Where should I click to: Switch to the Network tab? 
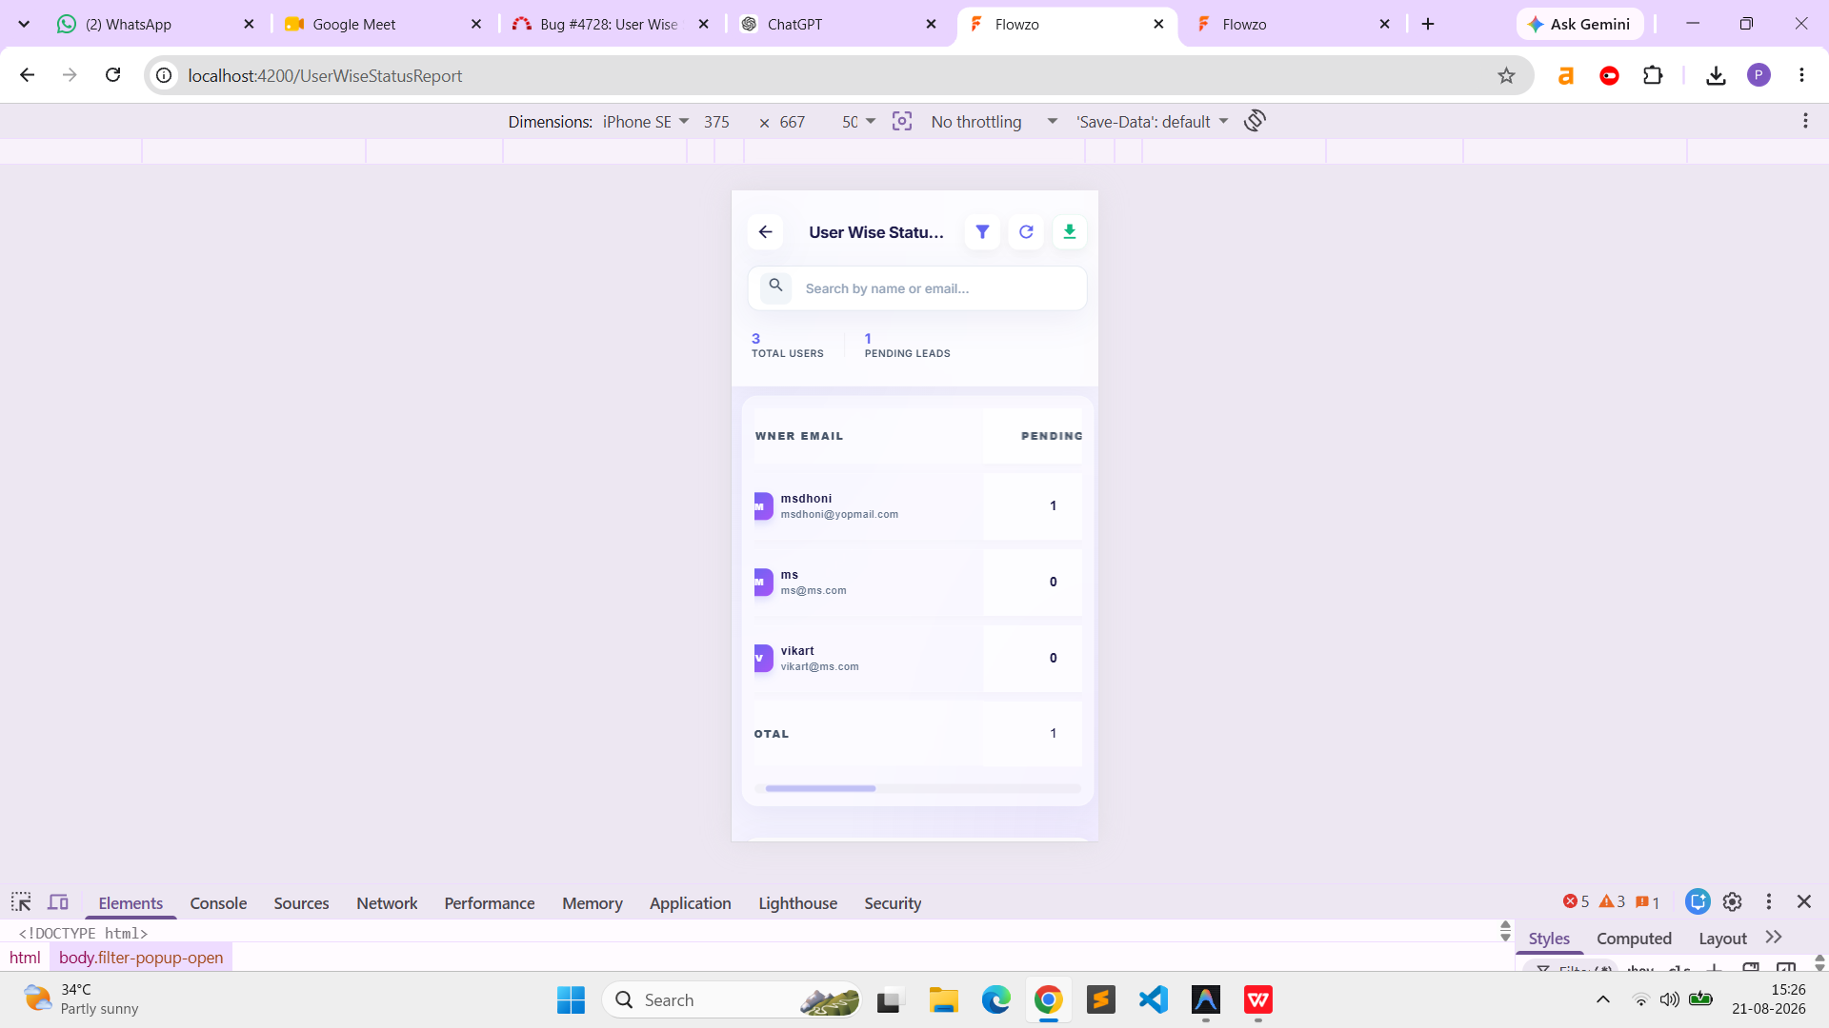tap(387, 903)
